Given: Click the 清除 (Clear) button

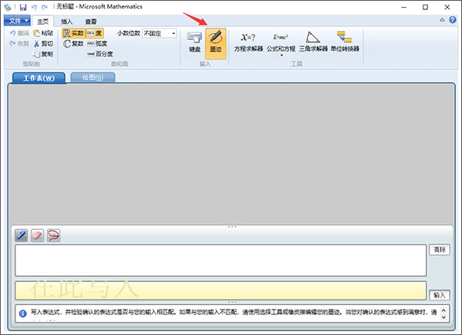Looking at the screenshot, I should pyautogui.click(x=440, y=250).
